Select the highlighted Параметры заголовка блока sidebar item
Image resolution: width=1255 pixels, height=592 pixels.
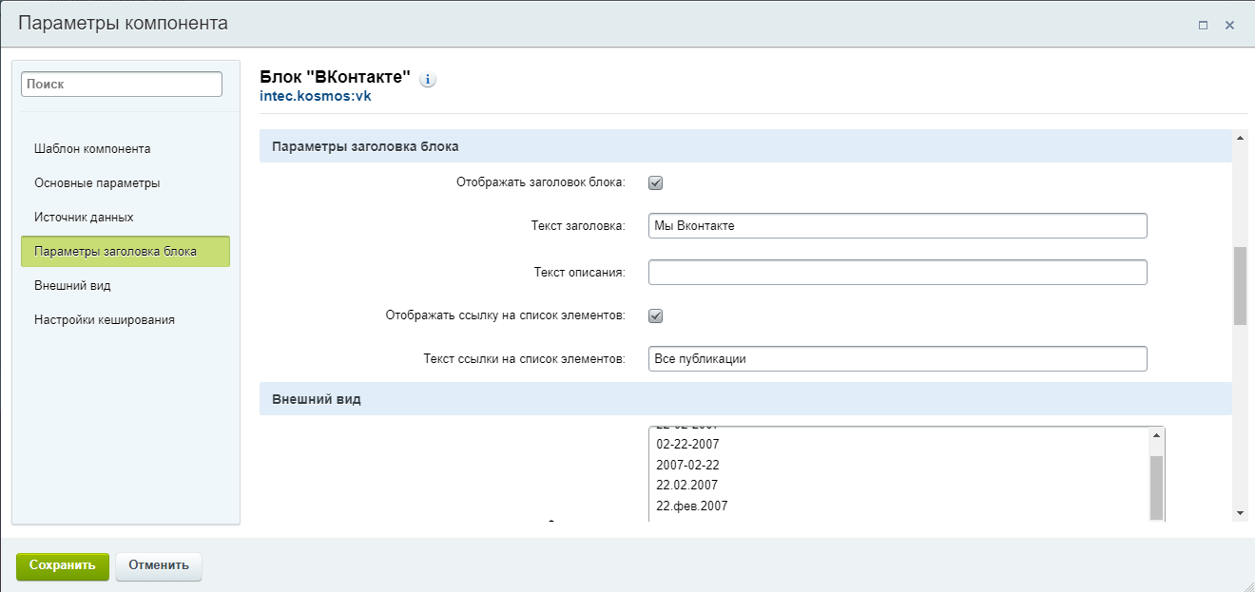coord(125,252)
